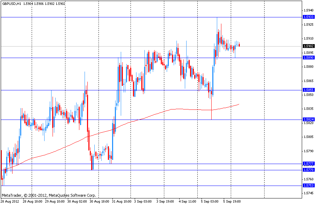315x204 pixels.
Task: Select the 1.5777 blue level price tag
Action: [308, 164]
